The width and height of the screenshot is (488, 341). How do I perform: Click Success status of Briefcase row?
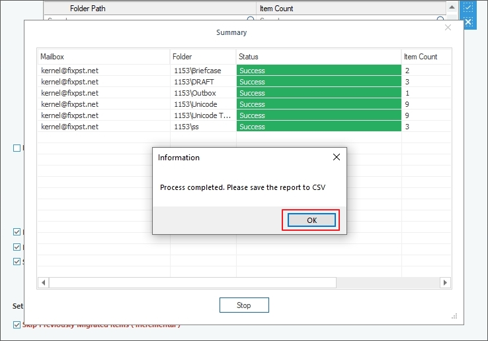(319, 71)
